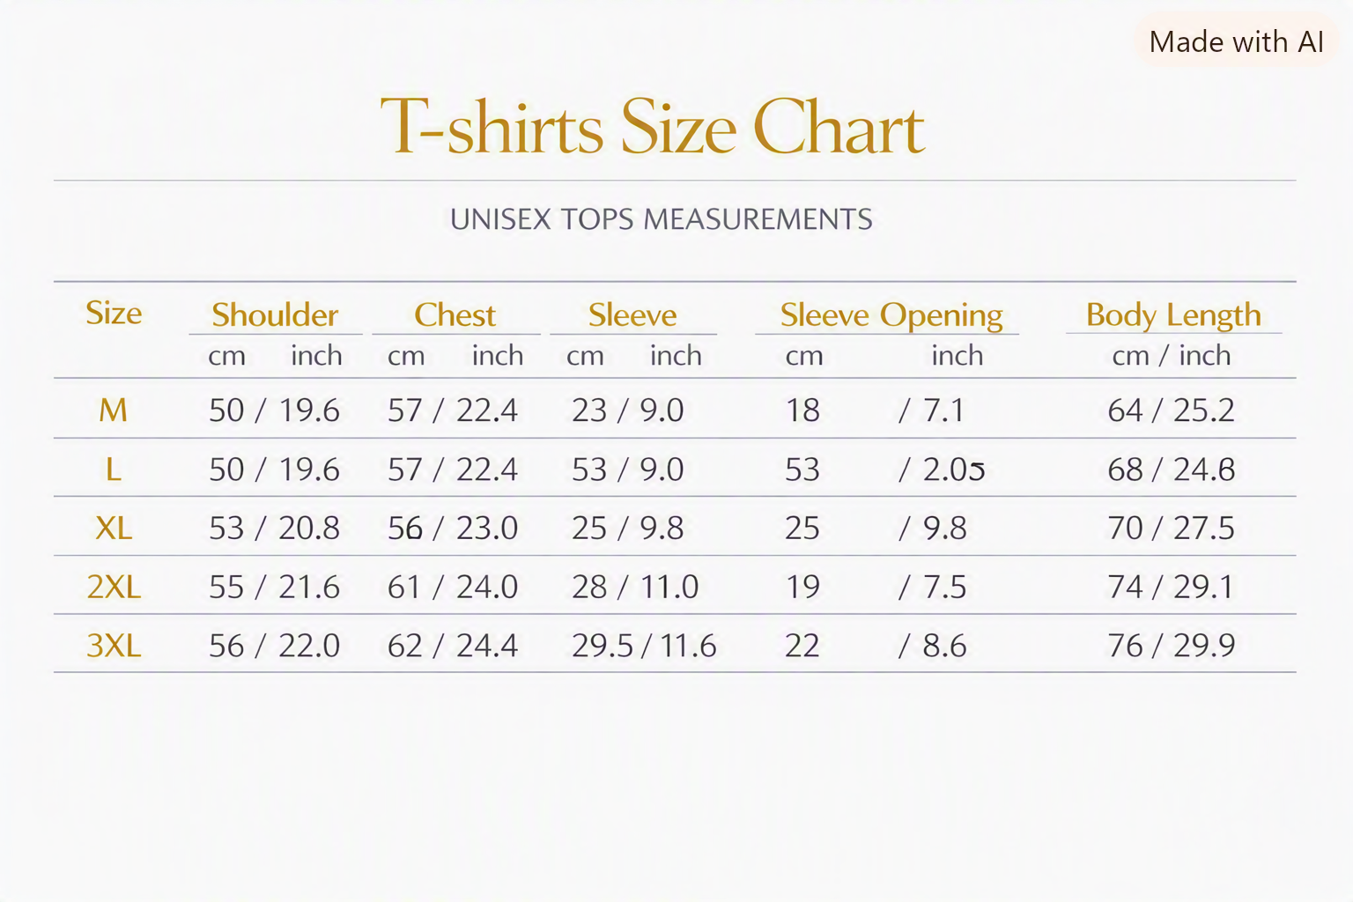Screen dimensions: 1353x902
Task: Click the T-shirts Size Chart title
Action: pyautogui.click(x=652, y=128)
